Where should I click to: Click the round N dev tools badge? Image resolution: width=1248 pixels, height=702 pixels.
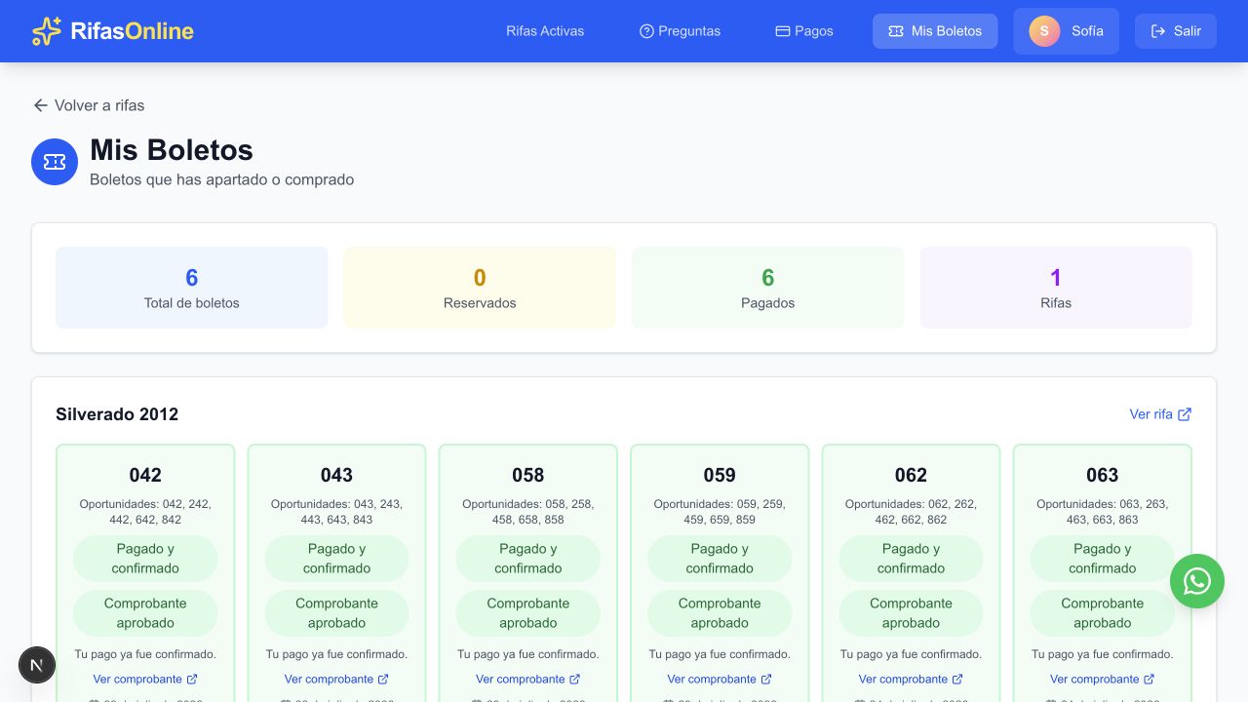(37, 665)
